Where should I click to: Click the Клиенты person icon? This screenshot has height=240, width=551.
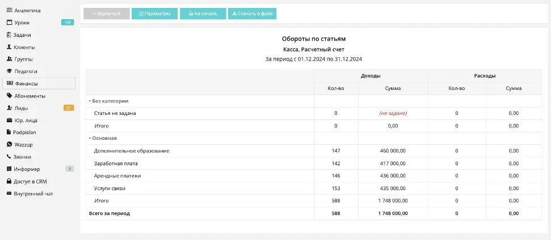[x=9, y=47]
